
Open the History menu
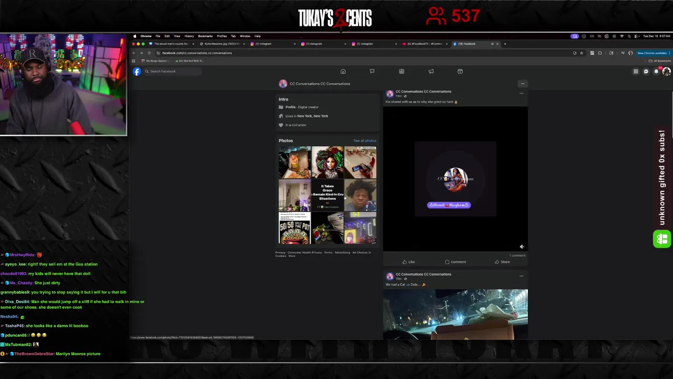[x=189, y=36]
